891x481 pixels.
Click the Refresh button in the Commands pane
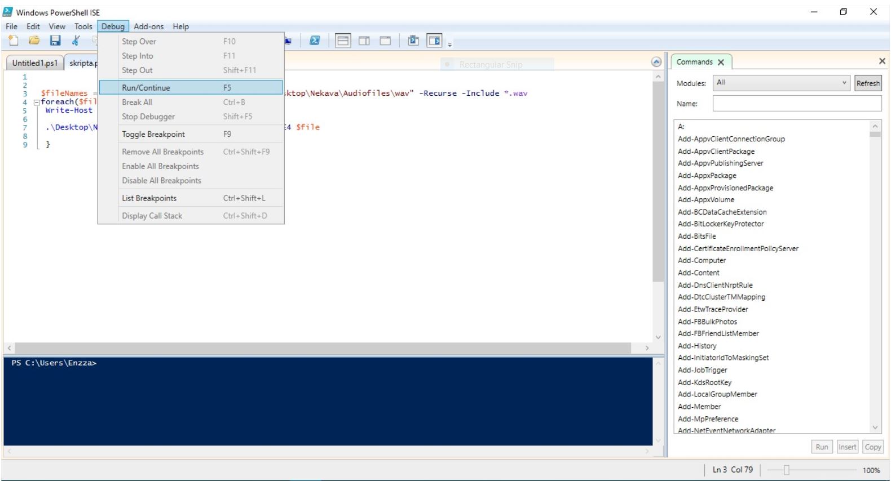pyautogui.click(x=868, y=83)
